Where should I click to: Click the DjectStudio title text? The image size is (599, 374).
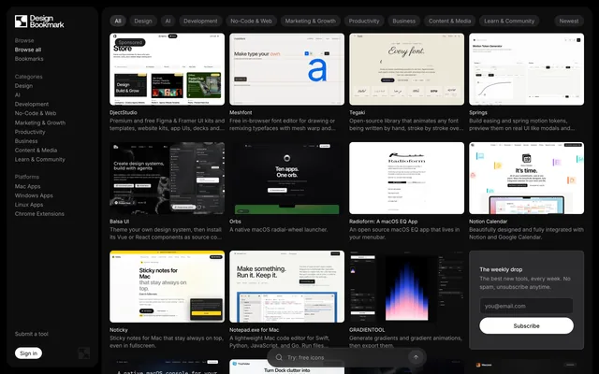(124, 112)
